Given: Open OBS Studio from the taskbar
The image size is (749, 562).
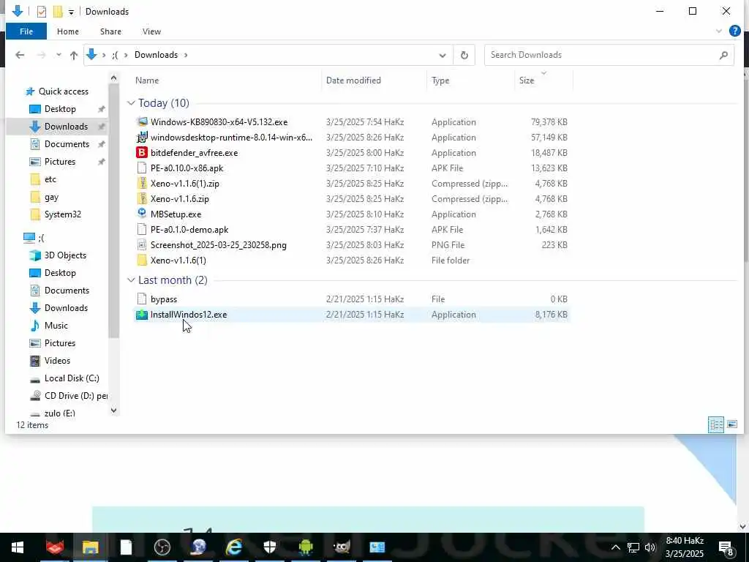Looking at the screenshot, I should point(162,547).
